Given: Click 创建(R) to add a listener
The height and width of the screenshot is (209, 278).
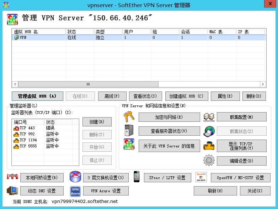Looking at the screenshot, I should 97,122.
